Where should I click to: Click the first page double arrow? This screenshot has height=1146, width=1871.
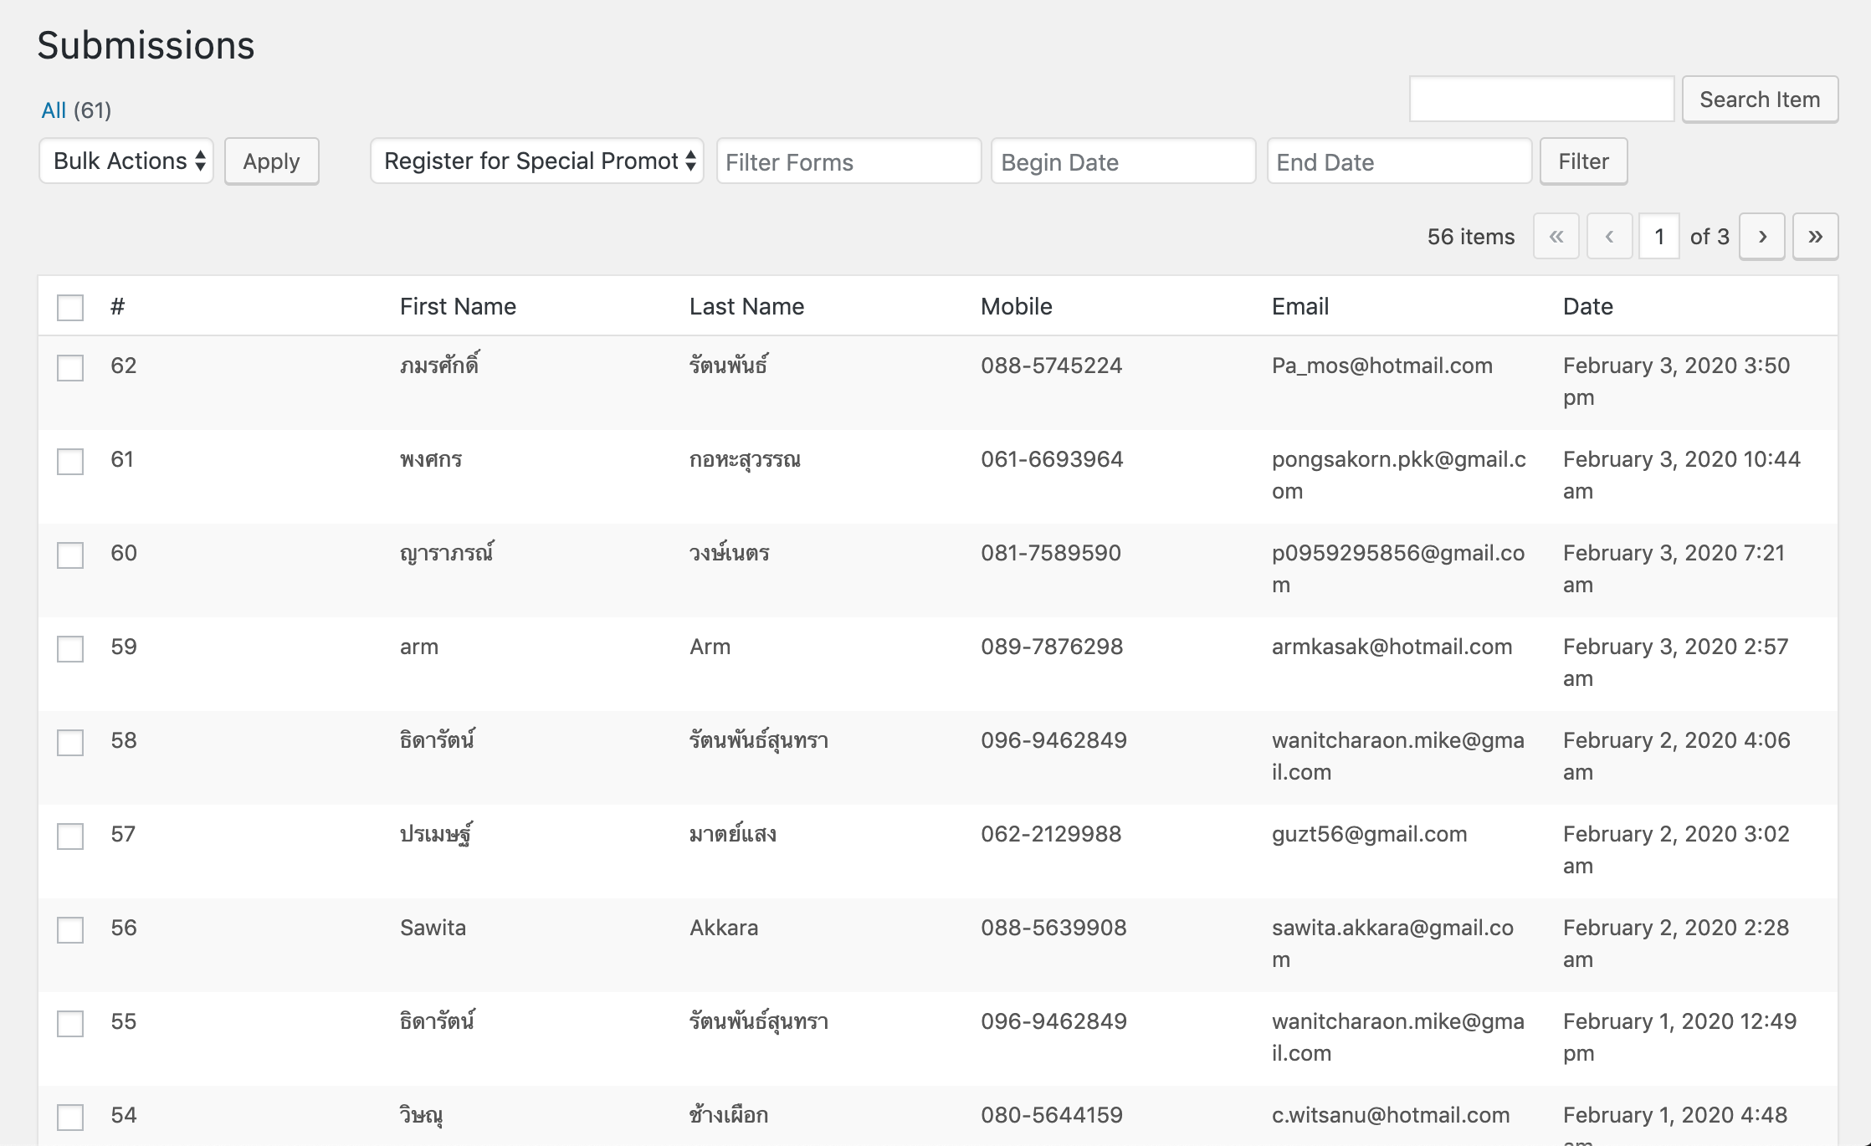pos(1556,237)
